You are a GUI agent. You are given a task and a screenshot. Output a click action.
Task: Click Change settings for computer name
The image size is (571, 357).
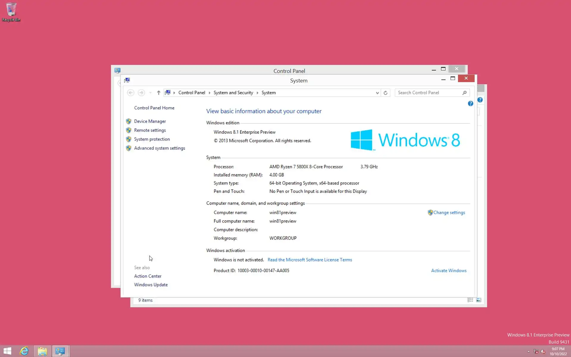point(449,212)
